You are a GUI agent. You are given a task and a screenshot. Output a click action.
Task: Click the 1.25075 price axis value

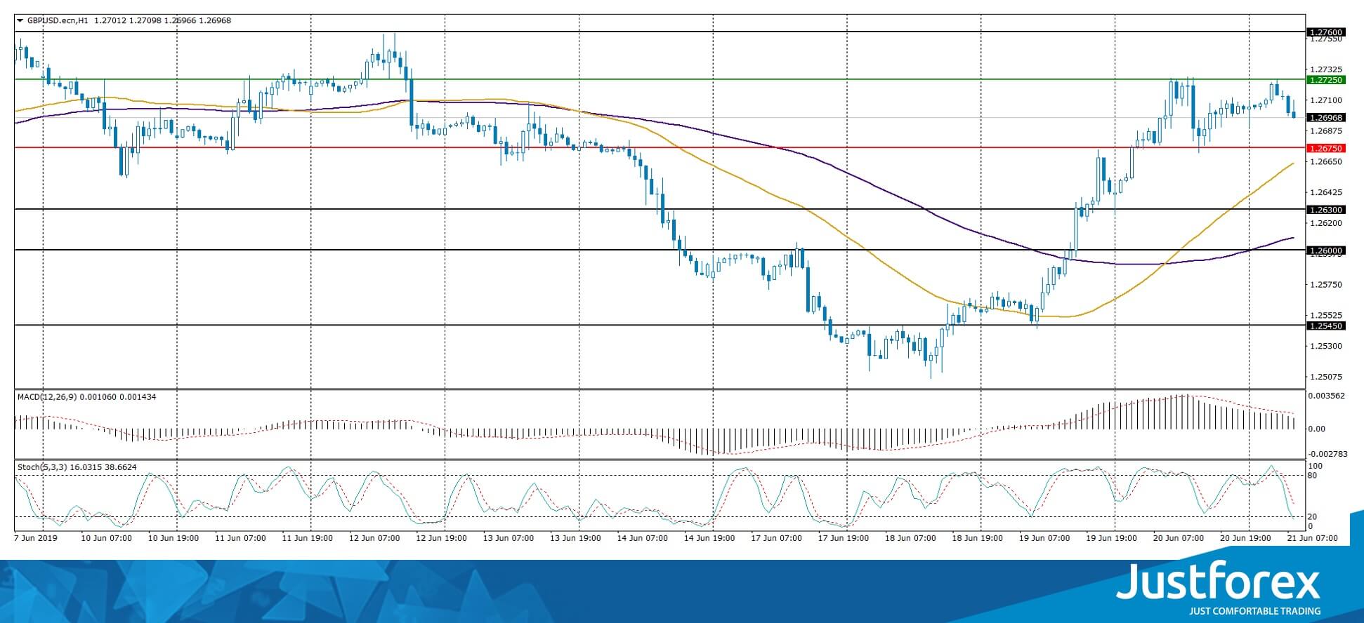point(1326,377)
